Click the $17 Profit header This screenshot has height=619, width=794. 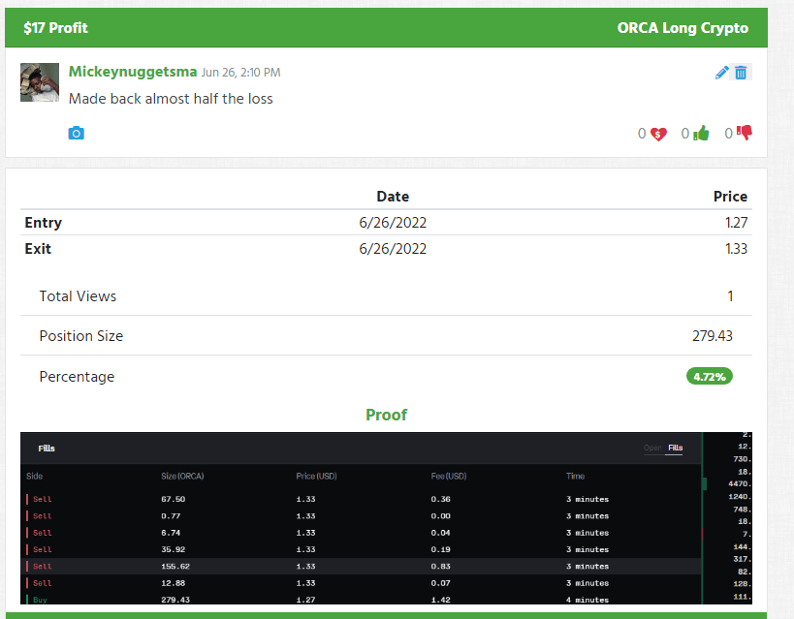pos(55,28)
